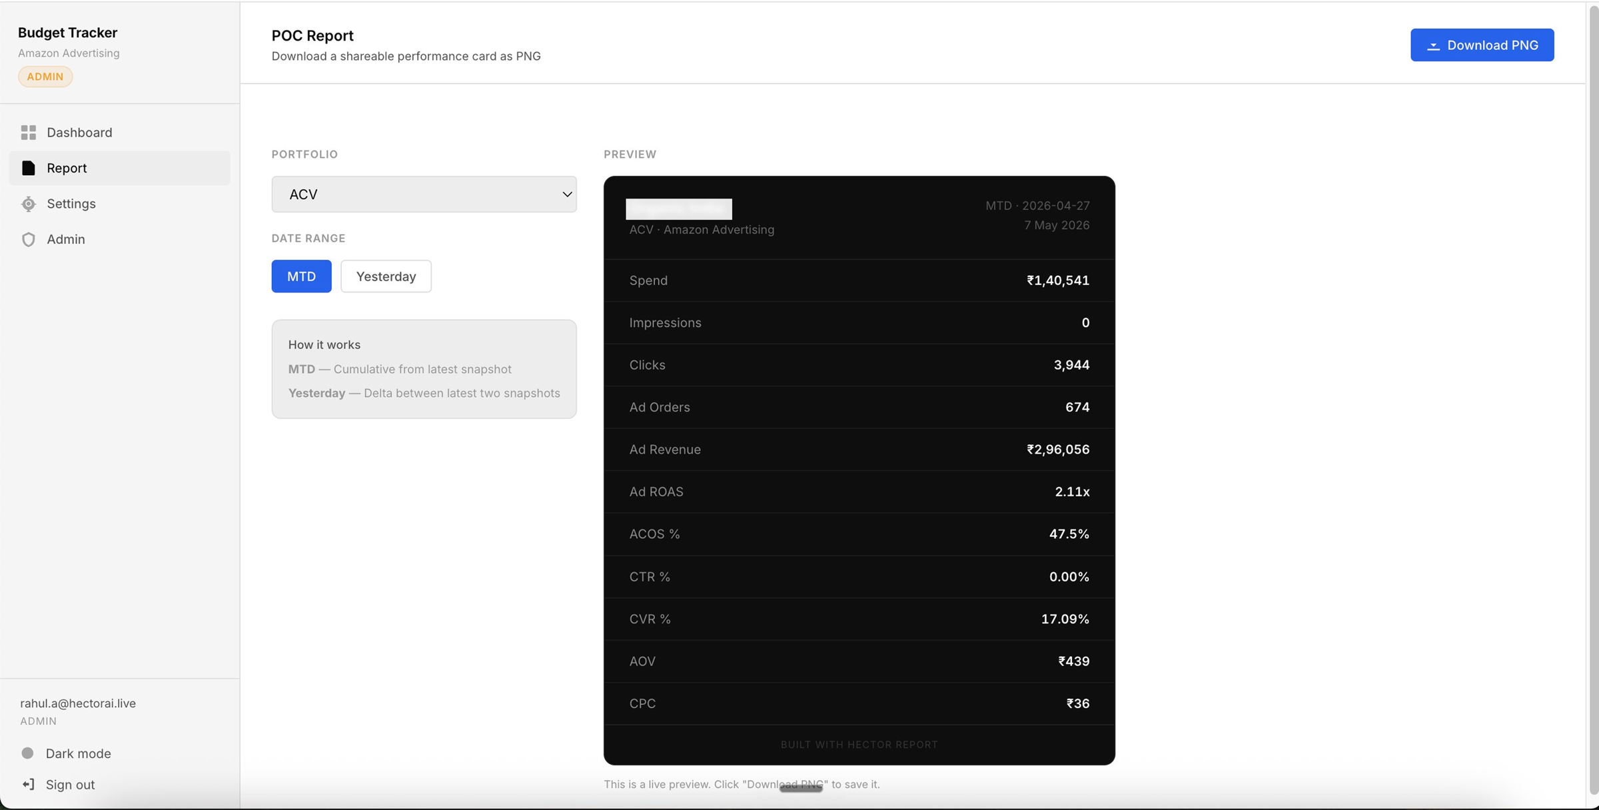This screenshot has height=810, width=1599.
Task: Click the Admin shield icon
Action: tap(28, 239)
